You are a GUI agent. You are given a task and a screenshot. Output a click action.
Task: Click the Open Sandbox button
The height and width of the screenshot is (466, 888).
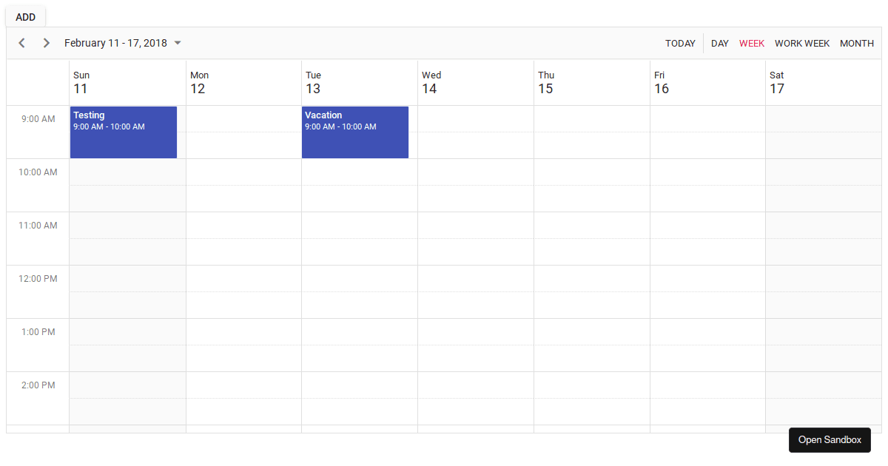pos(830,440)
